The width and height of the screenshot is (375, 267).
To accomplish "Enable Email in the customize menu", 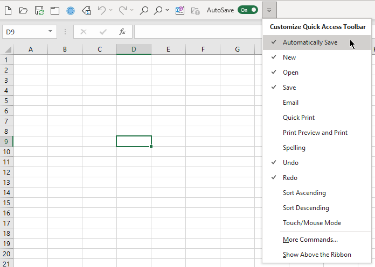I will coord(317,103).
